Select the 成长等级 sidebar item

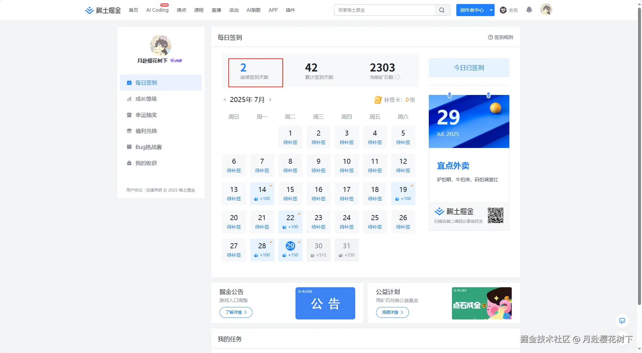[146, 99]
